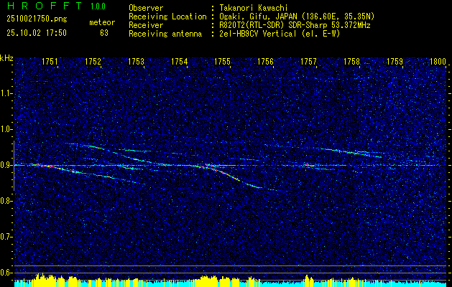The height and width of the screenshot is (287, 452).
Task: Click the Receiving Location label
Action: [x=167, y=17]
